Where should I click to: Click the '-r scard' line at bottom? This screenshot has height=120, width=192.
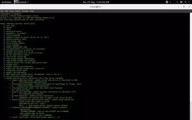(34, 117)
